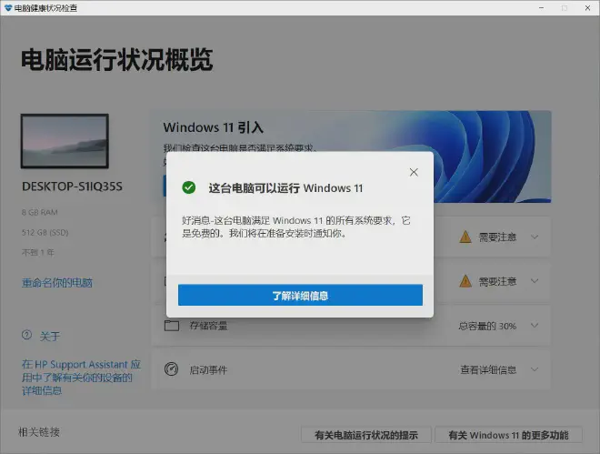The image size is (600, 454).
Task: Click the 总容量的 30% text
Action: [487, 326]
